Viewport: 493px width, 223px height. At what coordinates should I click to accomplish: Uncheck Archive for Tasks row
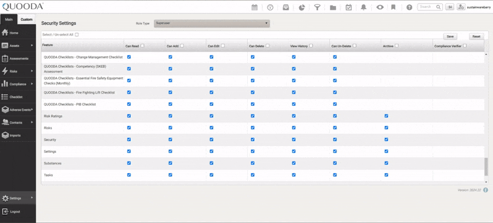coord(386,175)
